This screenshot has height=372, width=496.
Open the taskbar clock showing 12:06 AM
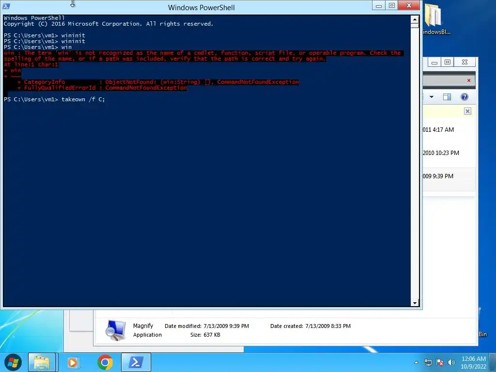tap(473, 362)
